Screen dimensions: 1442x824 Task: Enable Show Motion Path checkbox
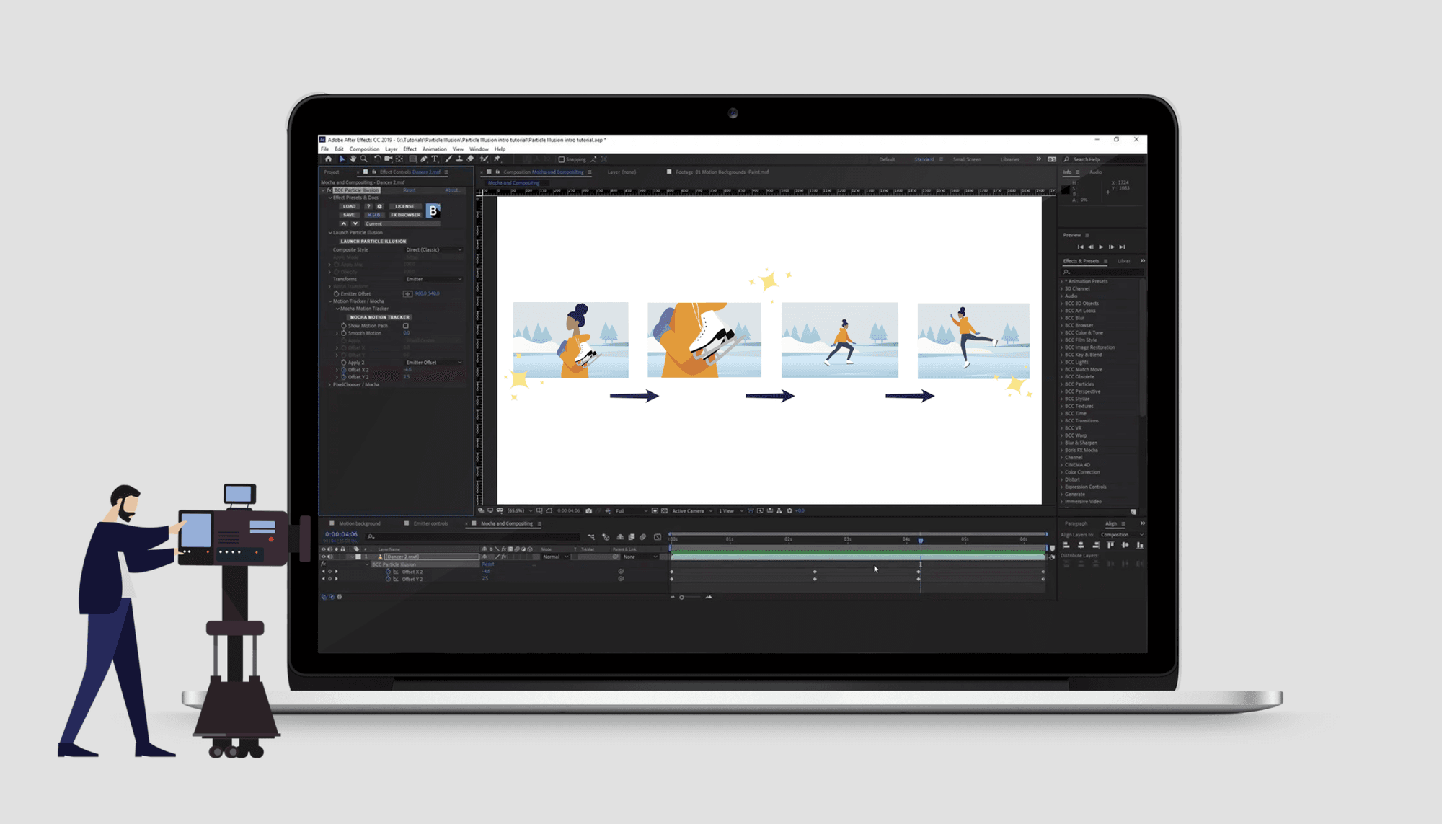[x=406, y=326]
